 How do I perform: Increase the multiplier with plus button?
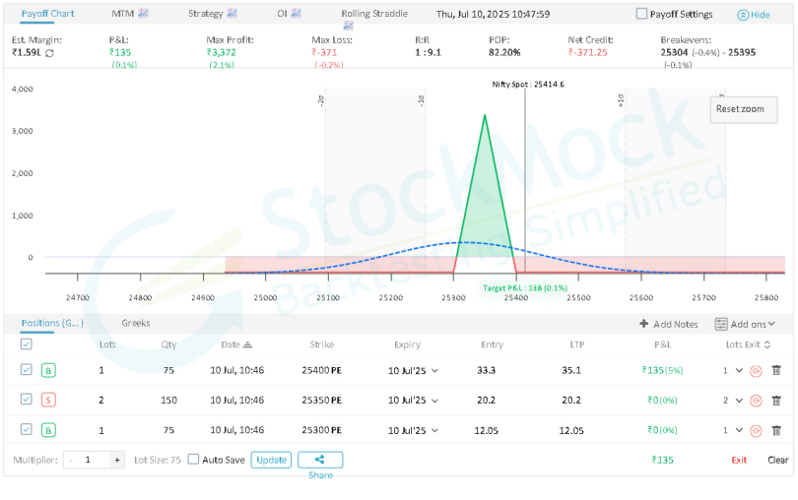coord(117,460)
